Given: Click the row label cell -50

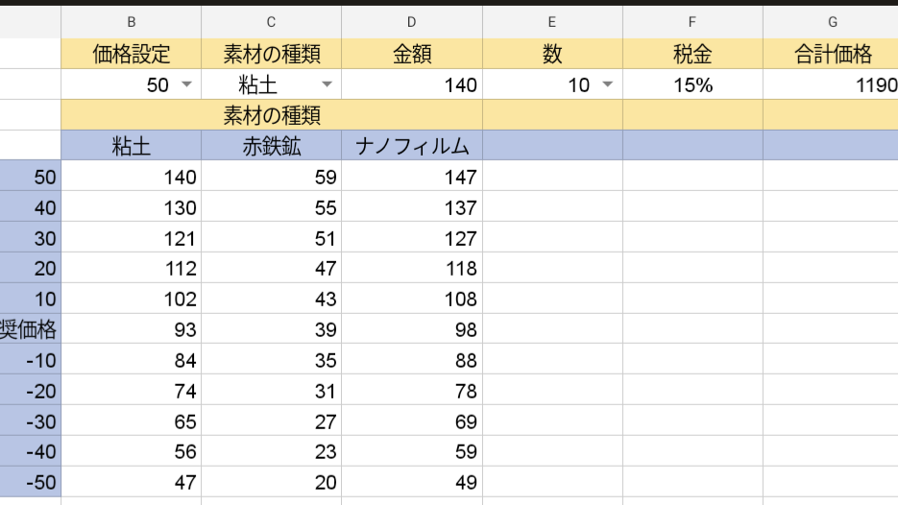Looking at the screenshot, I should [x=31, y=483].
